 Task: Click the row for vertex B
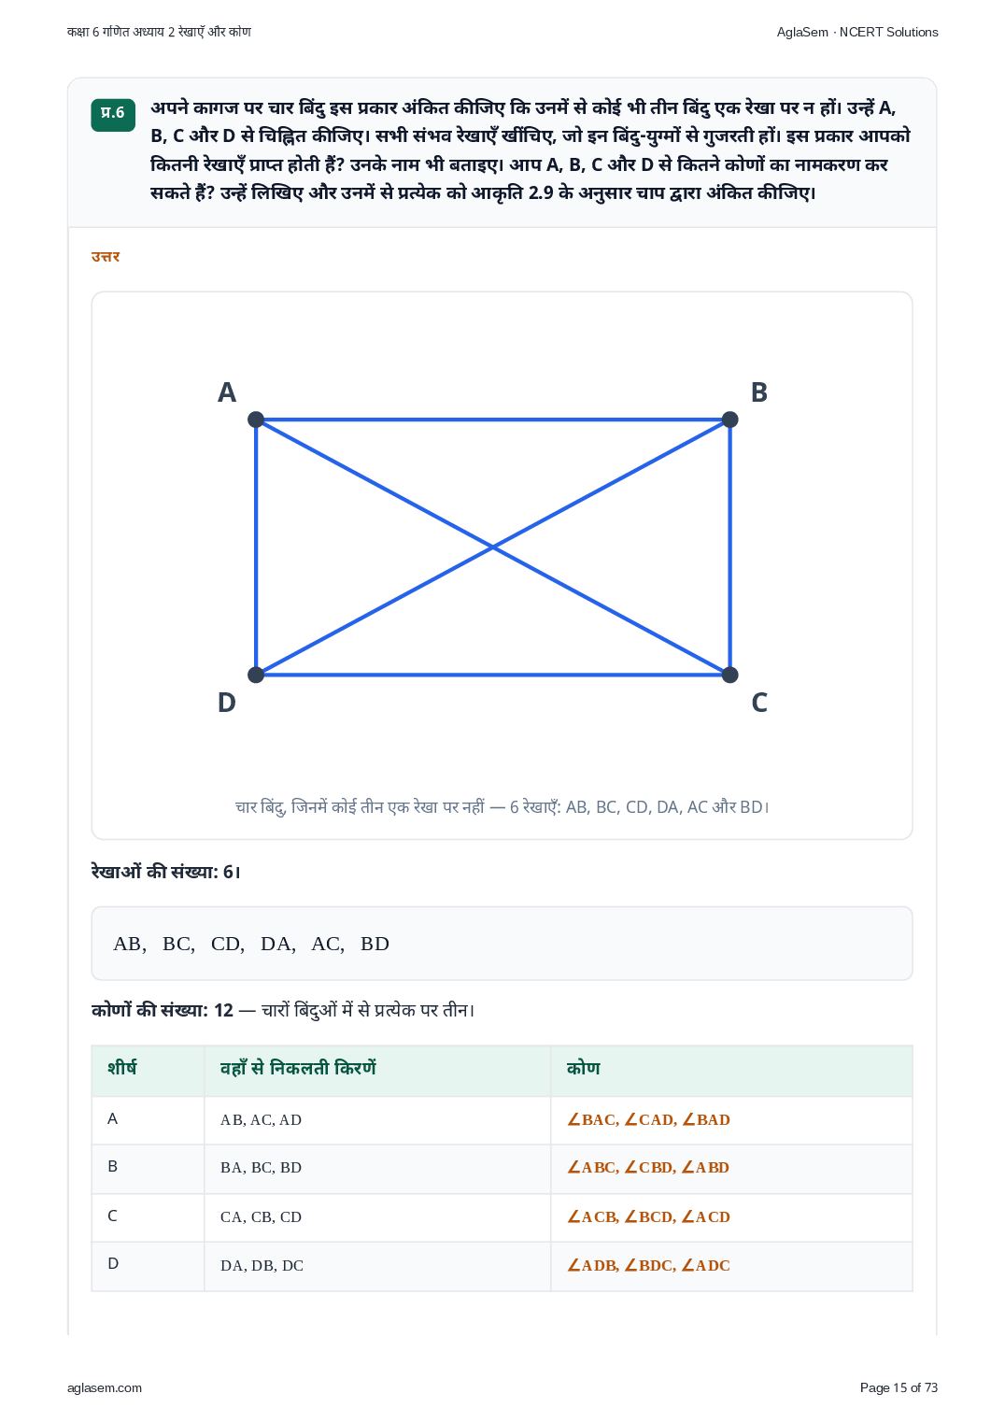502,1169
